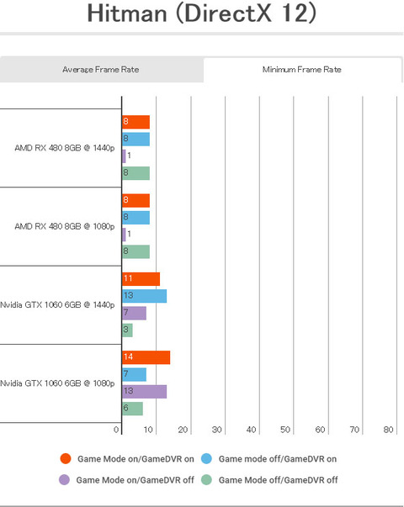Image resolution: width=404 pixels, height=507 pixels.
Task: Toggle the Game Mode on/GameDVR on legend label
Action: (x=136, y=459)
